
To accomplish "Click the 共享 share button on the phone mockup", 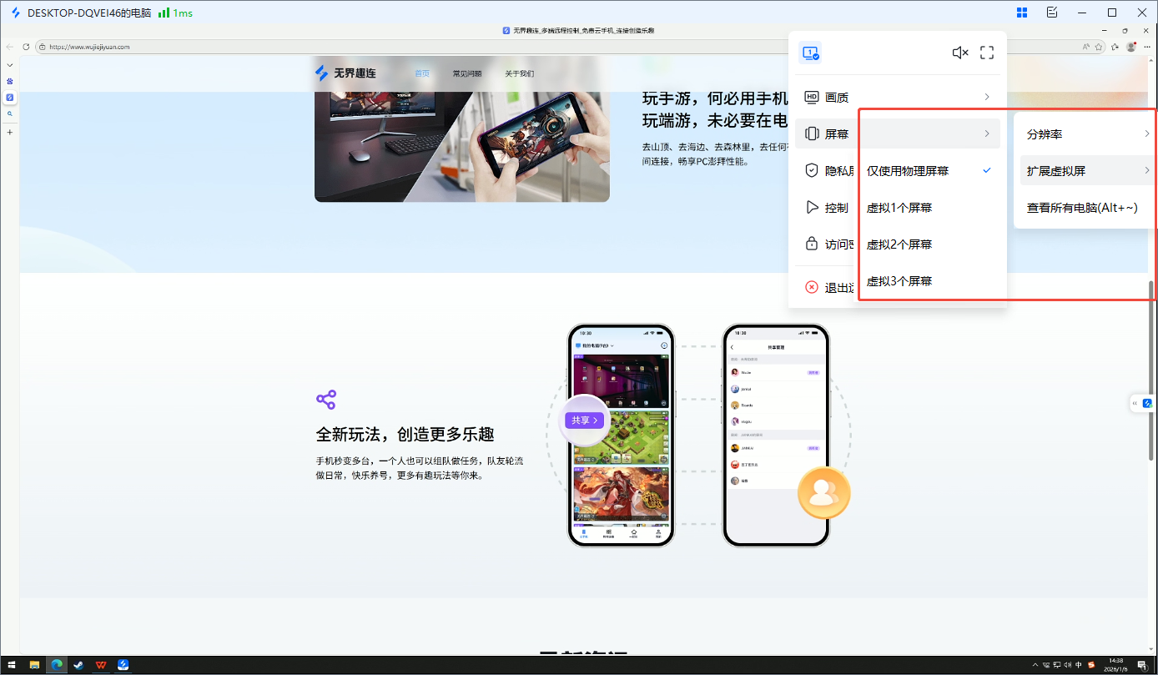I will click(x=584, y=421).
